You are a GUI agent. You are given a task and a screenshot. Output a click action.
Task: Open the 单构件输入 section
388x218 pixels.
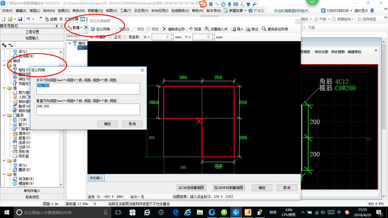tap(32, 191)
